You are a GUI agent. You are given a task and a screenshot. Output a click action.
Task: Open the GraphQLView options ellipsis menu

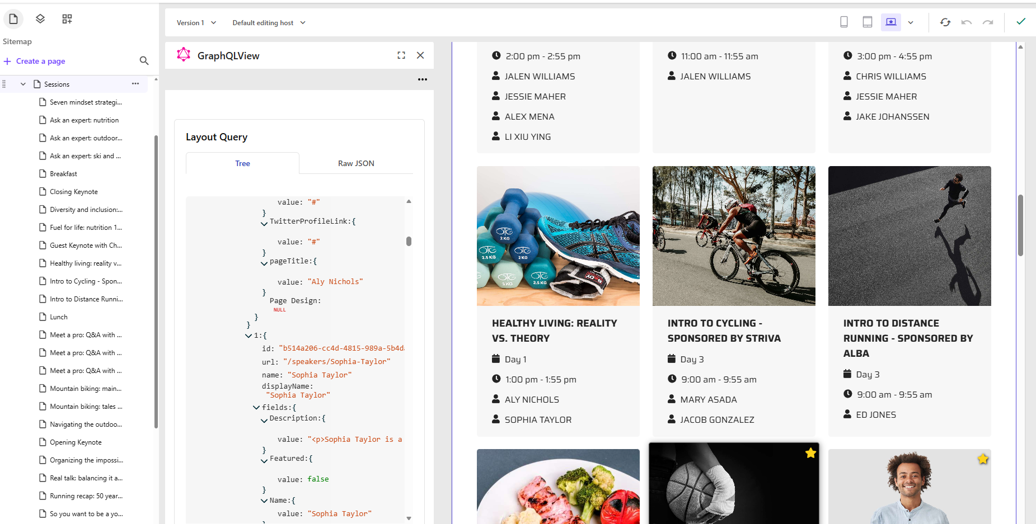point(423,79)
